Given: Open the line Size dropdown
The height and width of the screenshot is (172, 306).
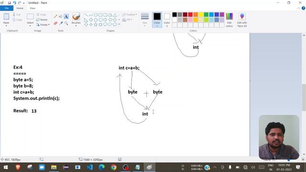Looking at the screenshot, I should coord(144,20).
